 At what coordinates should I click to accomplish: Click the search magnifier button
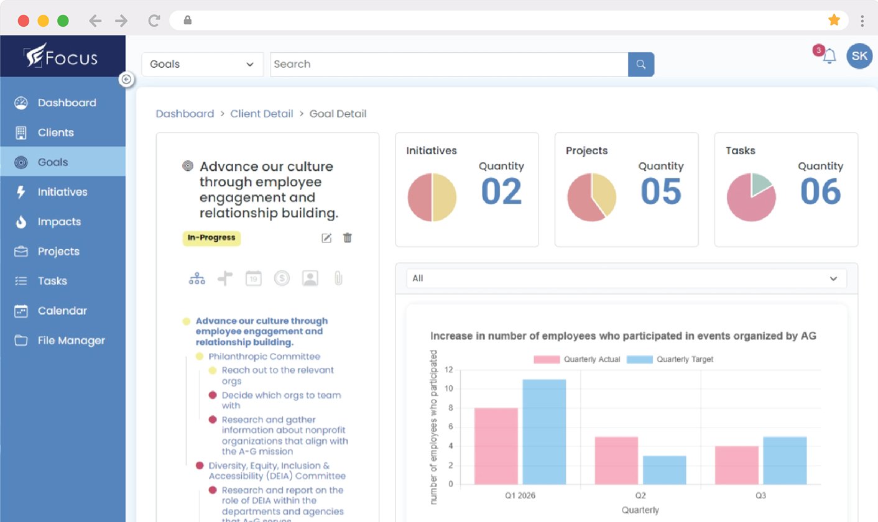641,65
